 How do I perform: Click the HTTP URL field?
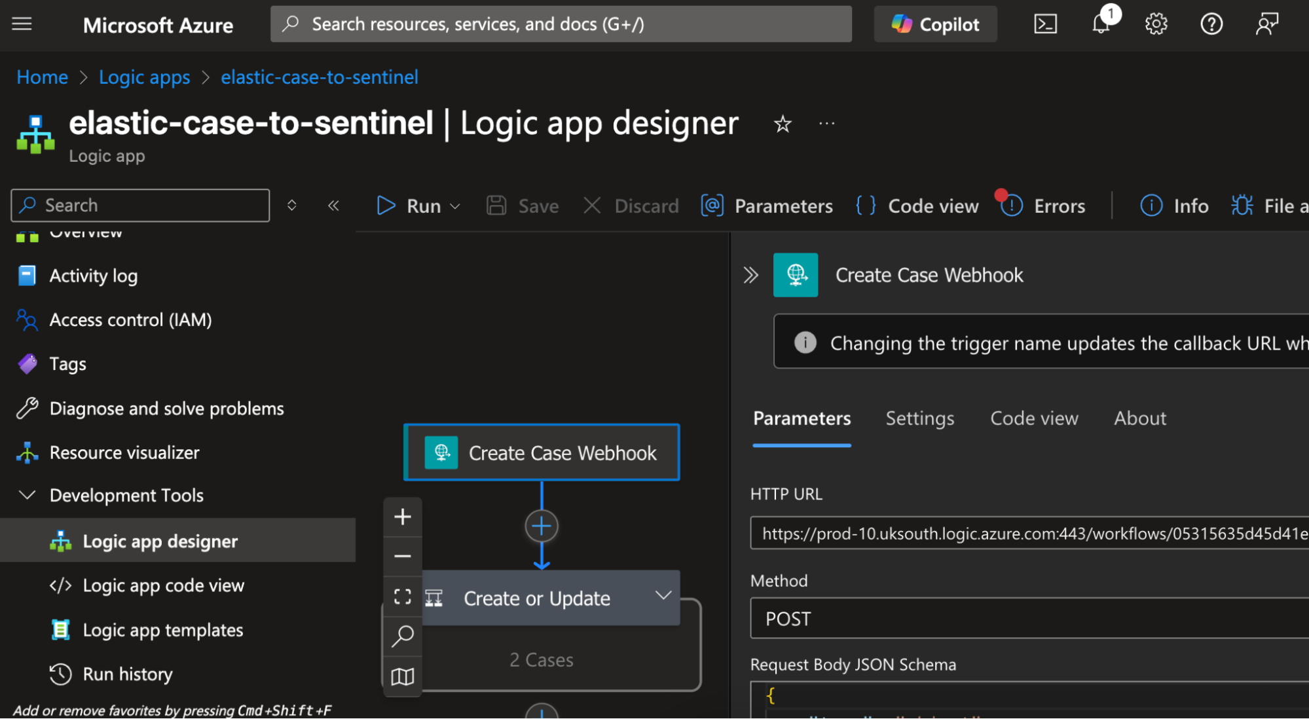pos(1029,534)
